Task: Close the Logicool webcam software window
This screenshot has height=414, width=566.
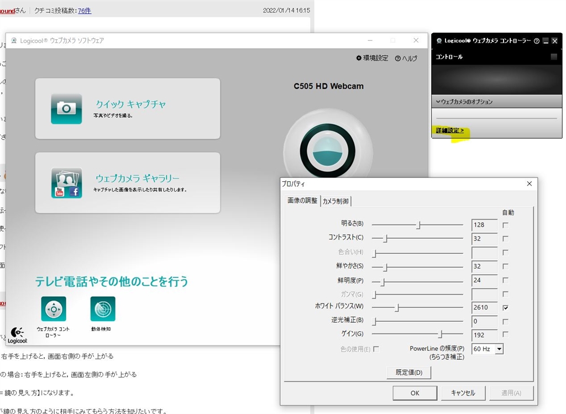Action: [x=416, y=40]
